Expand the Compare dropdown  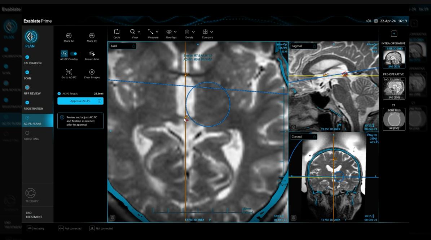pos(211,32)
